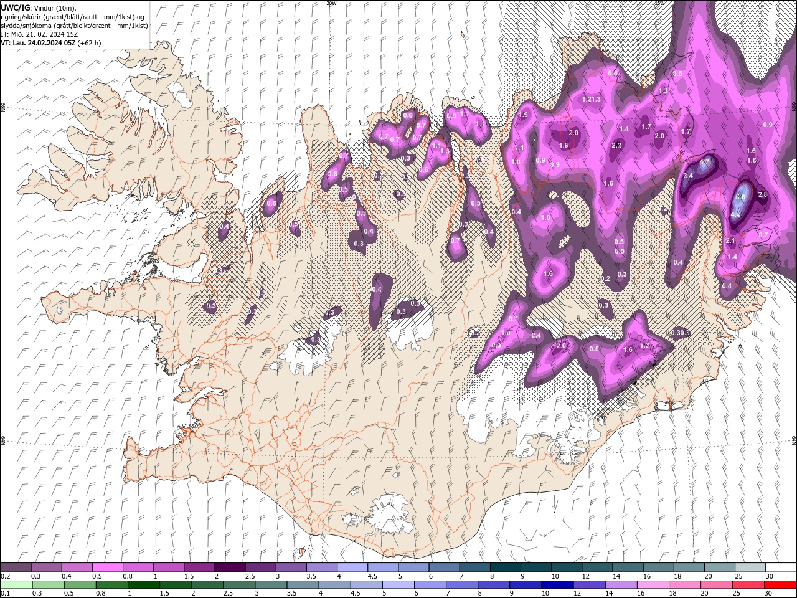Pick the rain scale swatch for 0.8–1
This screenshot has height=598, width=797.
pyautogui.click(x=113, y=585)
